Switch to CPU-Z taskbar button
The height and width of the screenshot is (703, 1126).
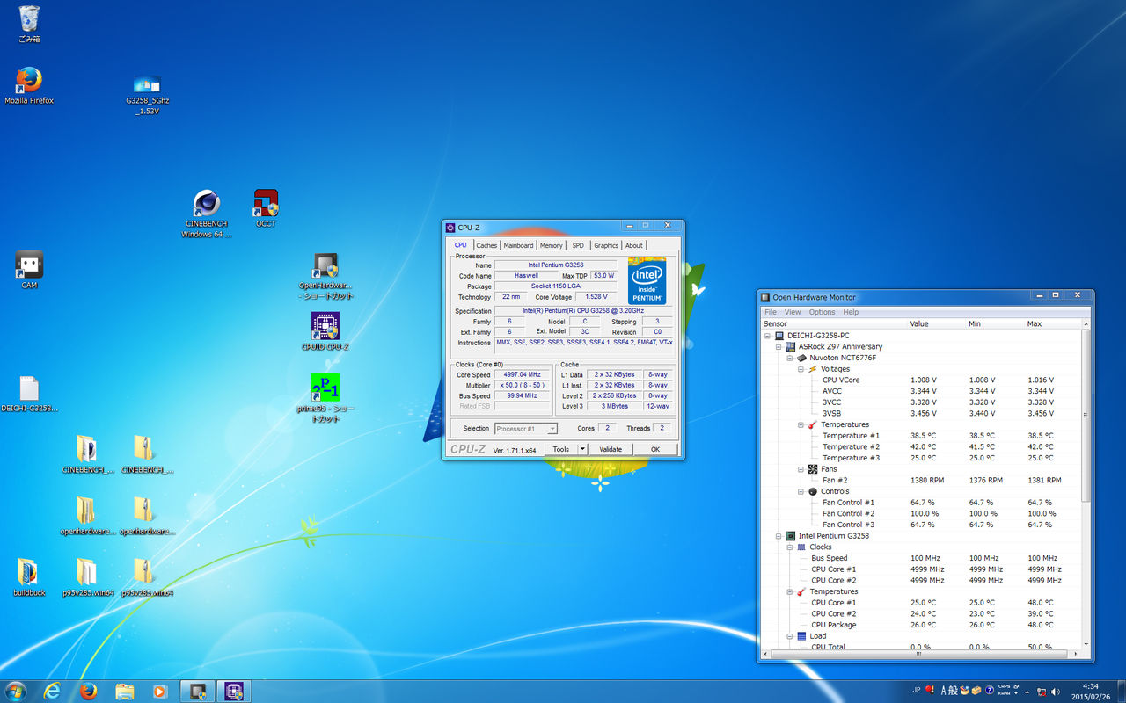tap(233, 692)
